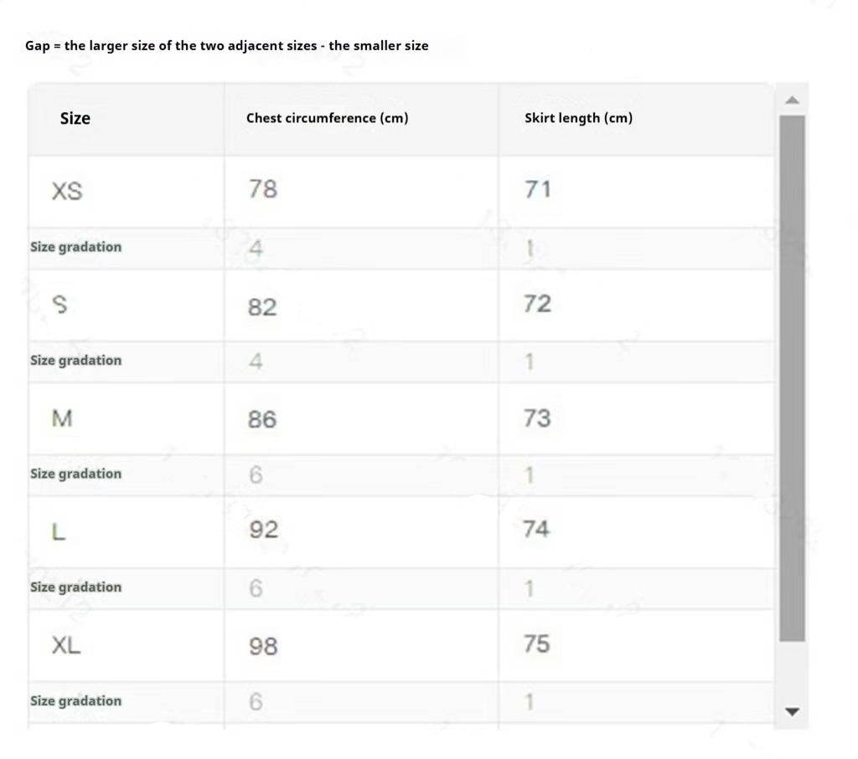Click chest value 92 for L
Screen dimensions: 858x759
point(263,530)
